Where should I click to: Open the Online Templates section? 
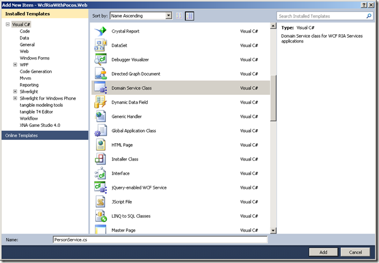pyautogui.click(x=45, y=136)
